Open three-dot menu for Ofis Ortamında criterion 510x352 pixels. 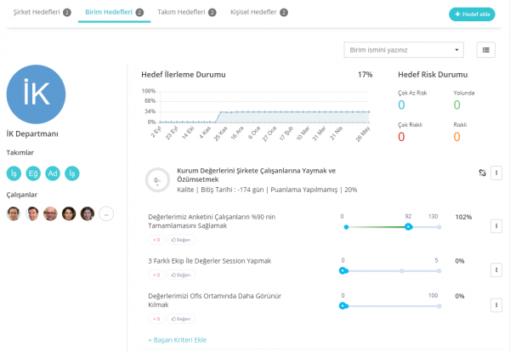pyautogui.click(x=496, y=304)
